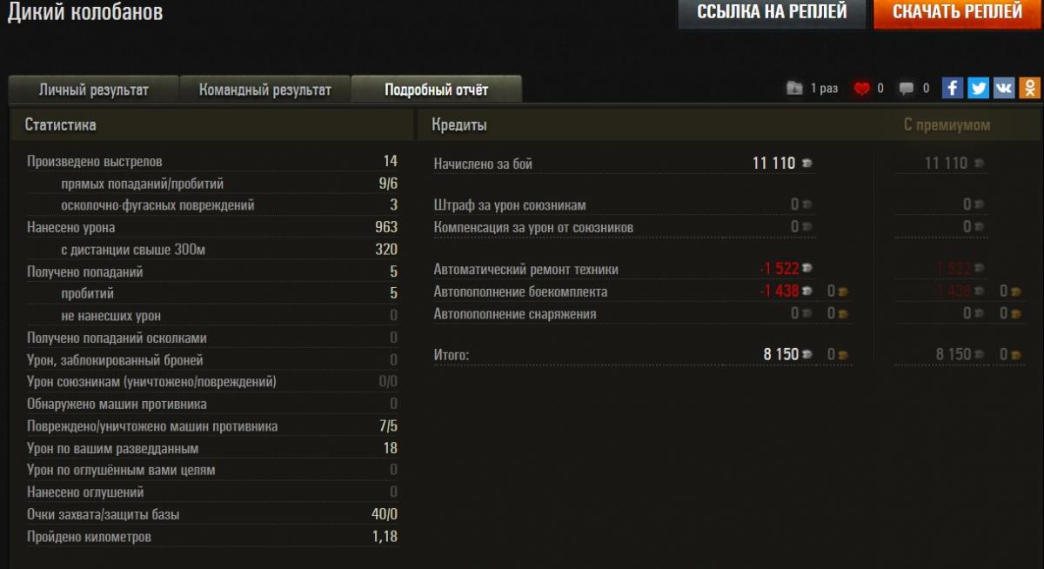Click credits icon next to 11 110
The image size is (1044, 569).
tap(806, 164)
